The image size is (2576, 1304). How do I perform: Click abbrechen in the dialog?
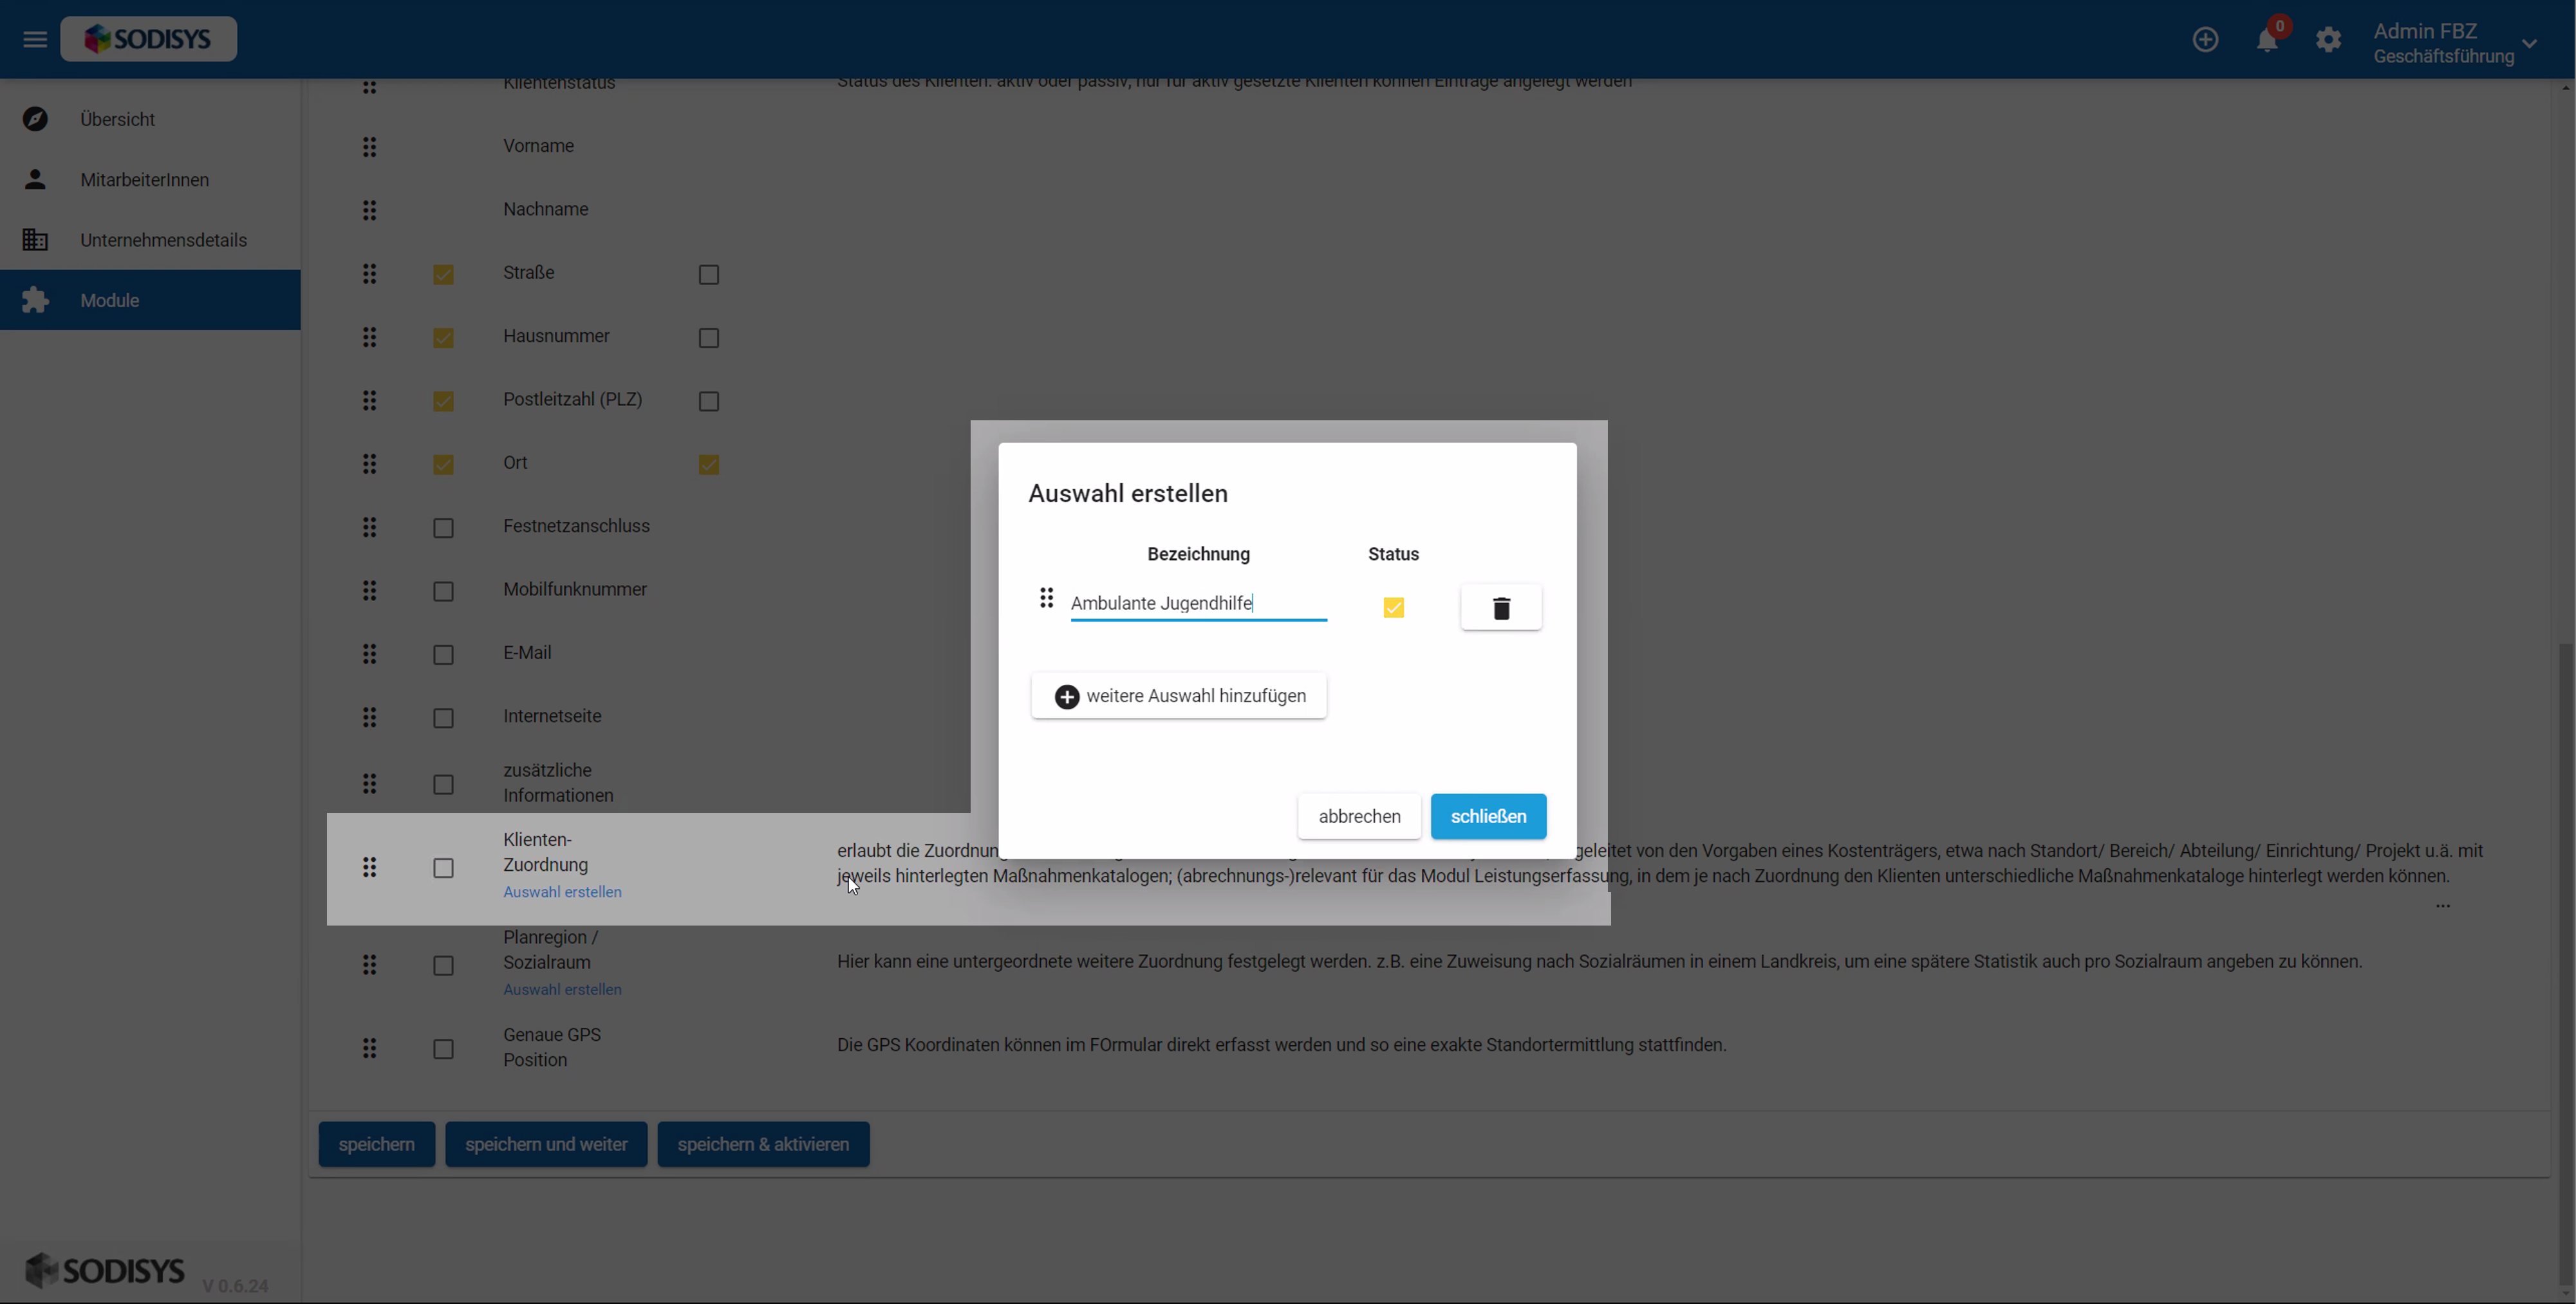pos(1359,816)
